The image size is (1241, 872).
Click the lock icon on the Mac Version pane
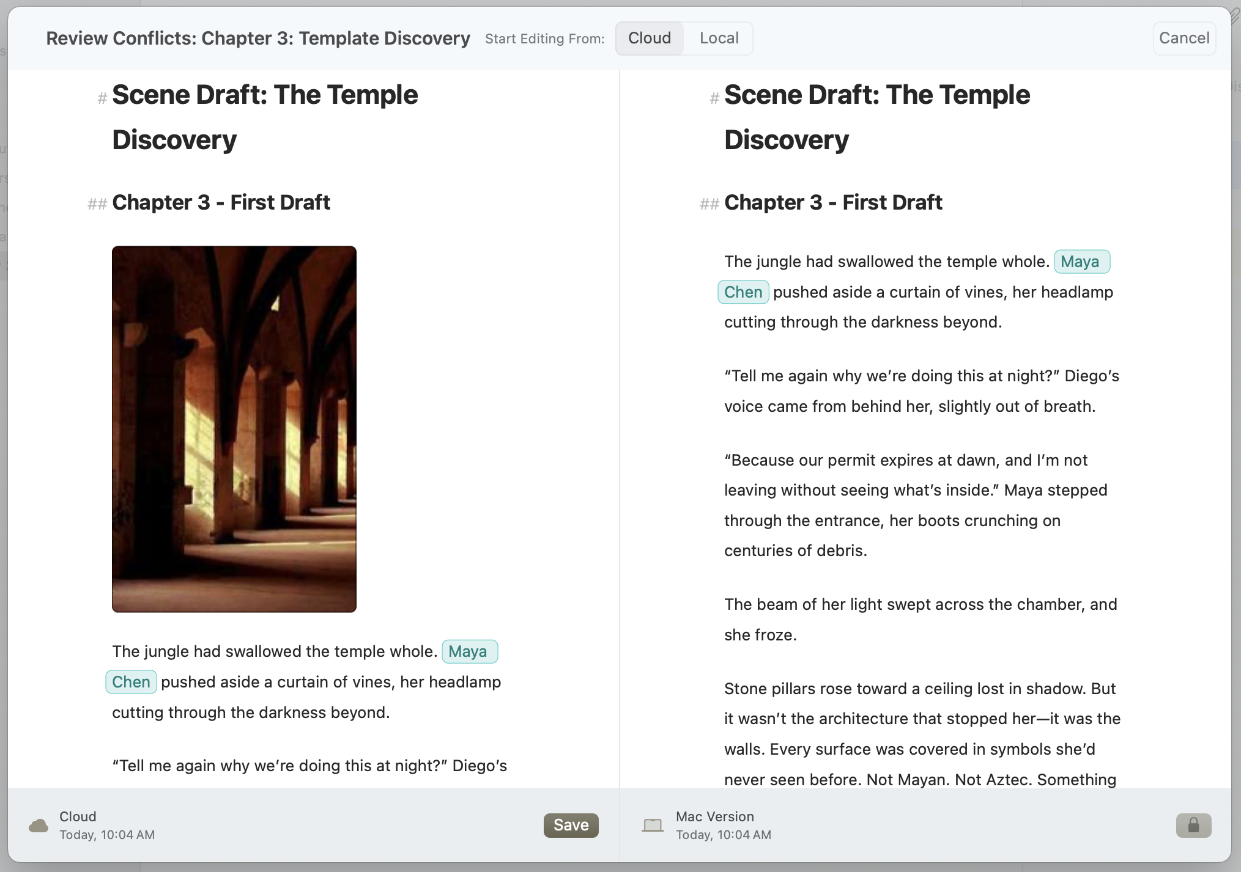pos(1195,825)
